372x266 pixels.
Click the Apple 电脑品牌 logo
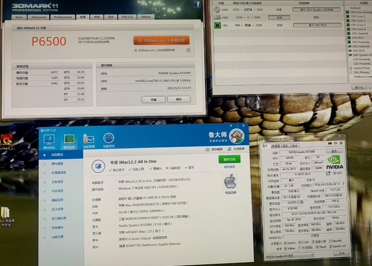coord(230,182)
